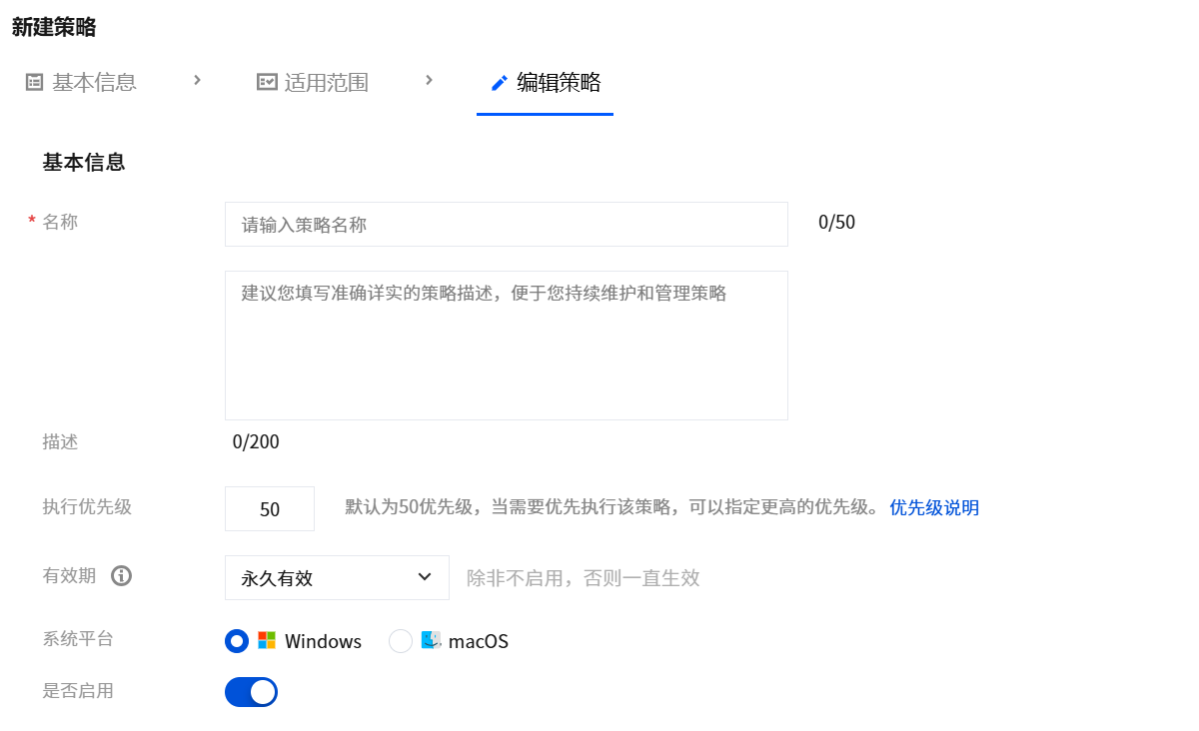Select the macOS platform radio button

click(x=401, y=641)
